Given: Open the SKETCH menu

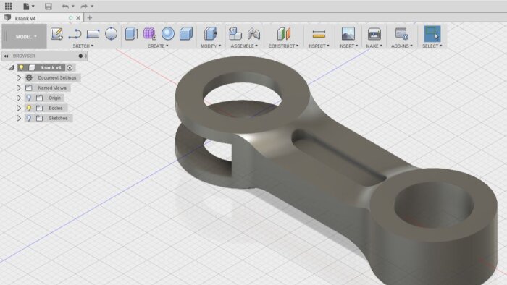Looking at the screenshot, I should (83, 46).
